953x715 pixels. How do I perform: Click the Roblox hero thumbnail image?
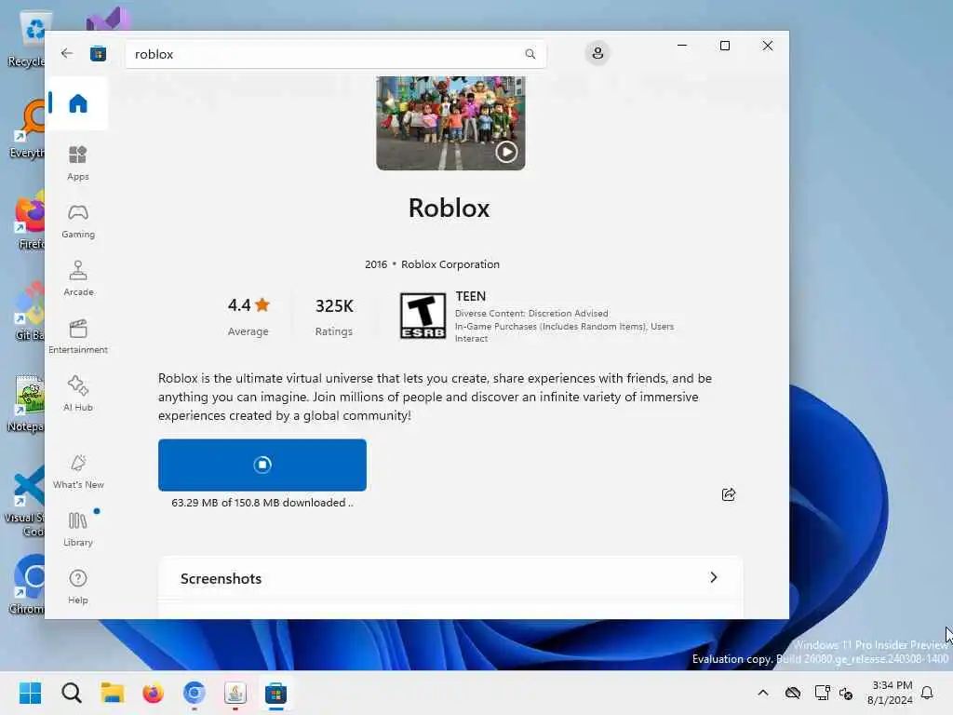point(450,124)
